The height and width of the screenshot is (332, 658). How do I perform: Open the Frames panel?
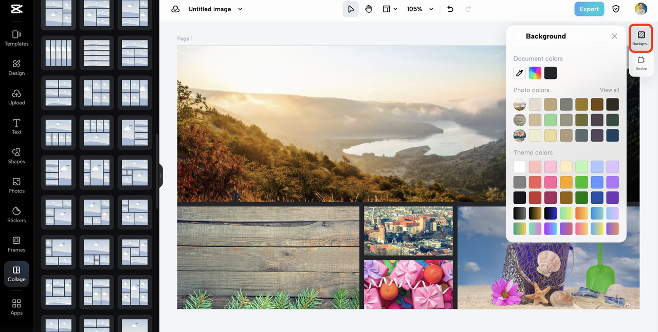coord(16,244)
